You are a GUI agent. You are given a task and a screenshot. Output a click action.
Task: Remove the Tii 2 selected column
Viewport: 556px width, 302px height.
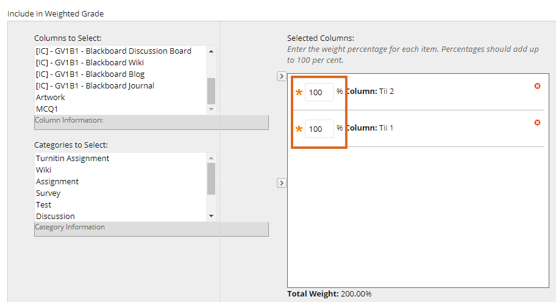tap(537, 86)
